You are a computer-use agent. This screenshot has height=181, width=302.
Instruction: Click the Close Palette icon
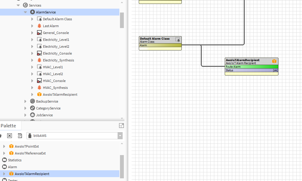(10, 136)
